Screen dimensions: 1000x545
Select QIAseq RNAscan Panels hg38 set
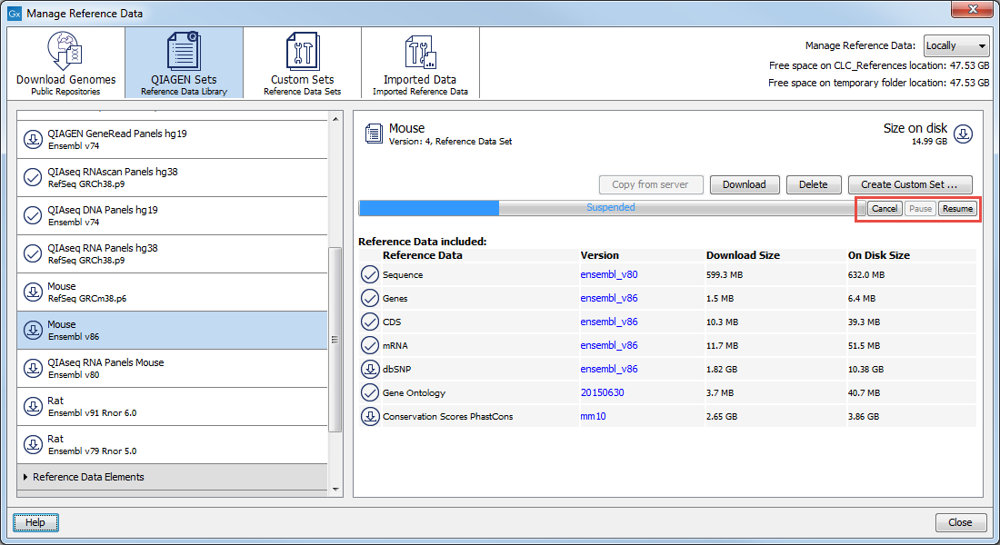point(172,177)
